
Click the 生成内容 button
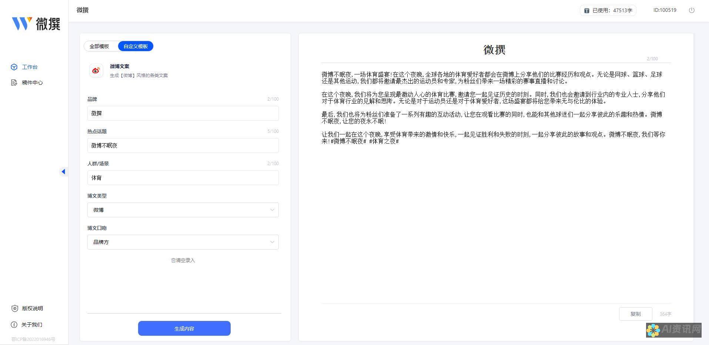pos(184,328)
